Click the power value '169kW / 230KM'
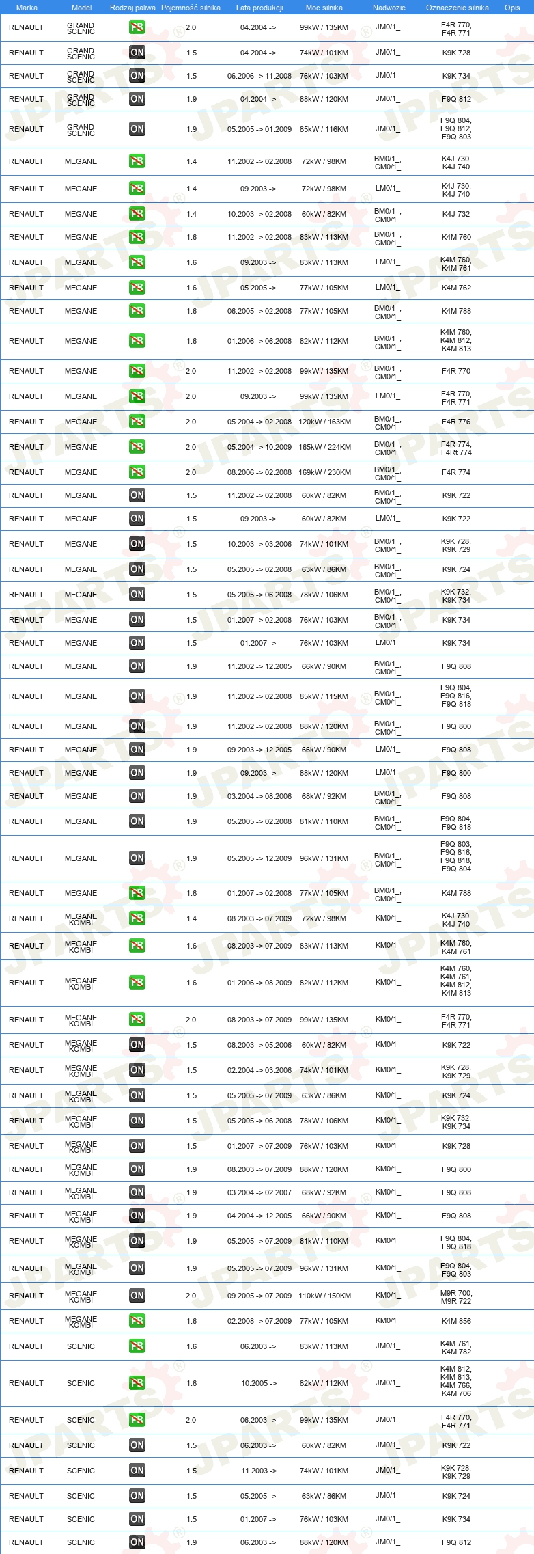 click(x=324, y=472)
